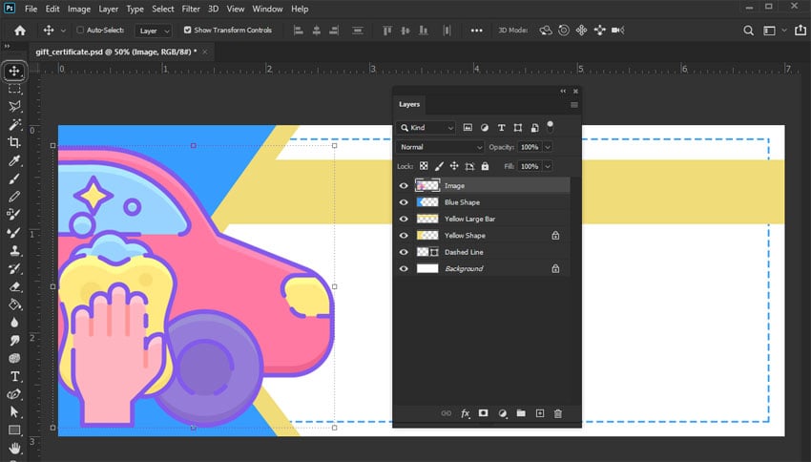Screen dimensions: 811x462
Task: Add a layer mask to Image layer
Action: pos(483,413)
